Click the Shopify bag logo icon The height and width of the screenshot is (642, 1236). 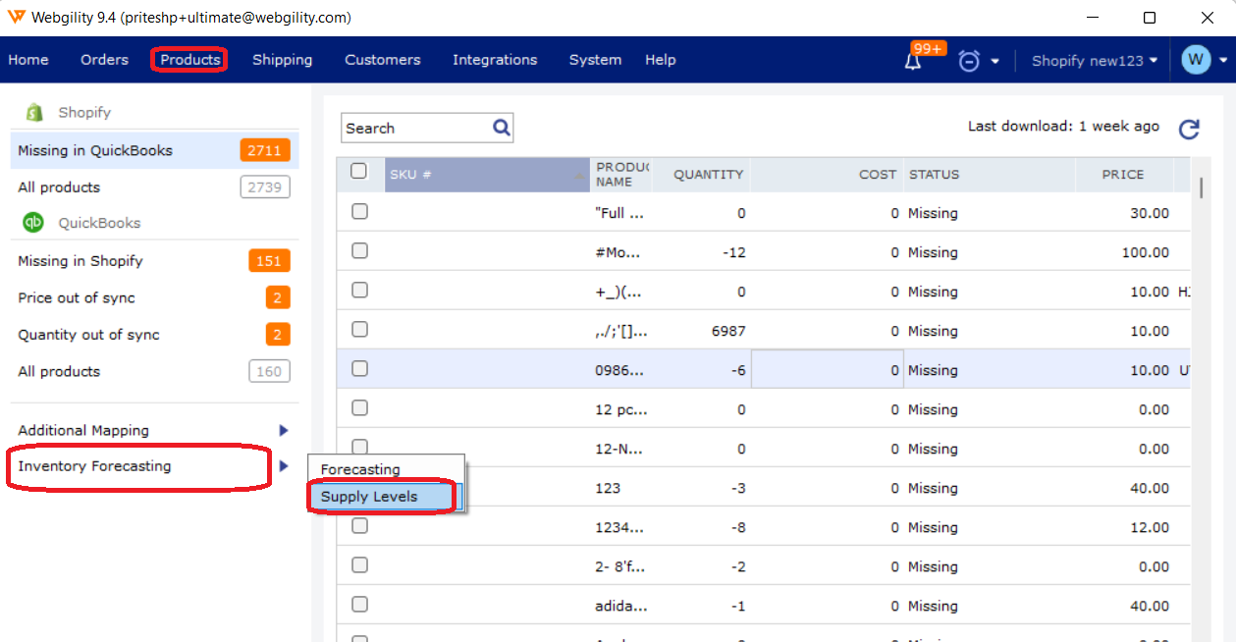click(34, 112)
